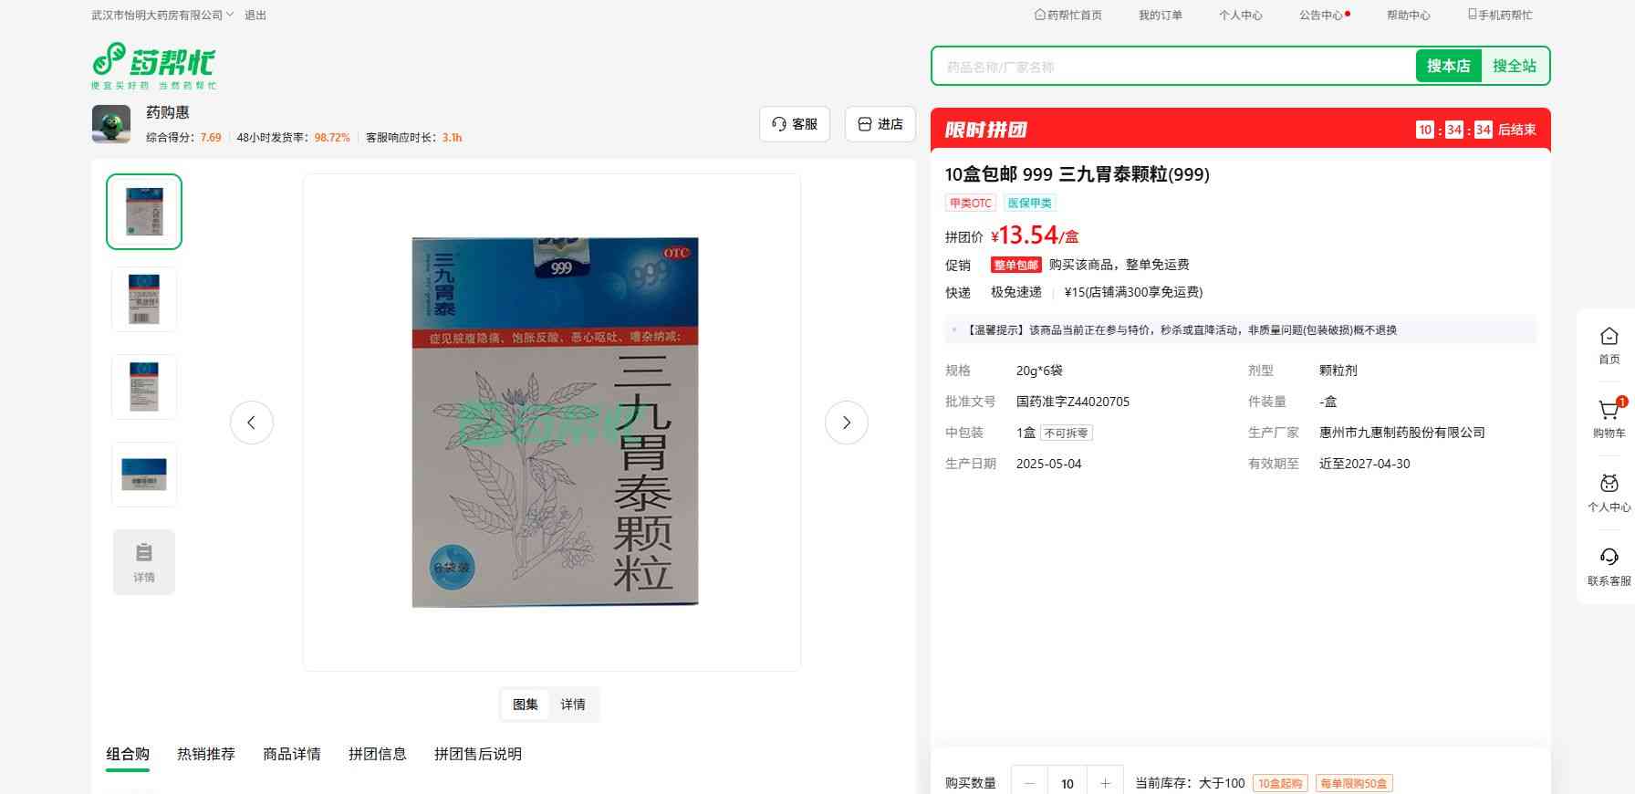Open the 拼团信息 tab
The width and height of the screenshot is (1635, 794).
(378, 754)
